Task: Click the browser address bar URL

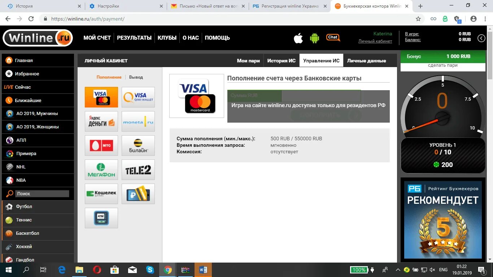Action: 88,19
